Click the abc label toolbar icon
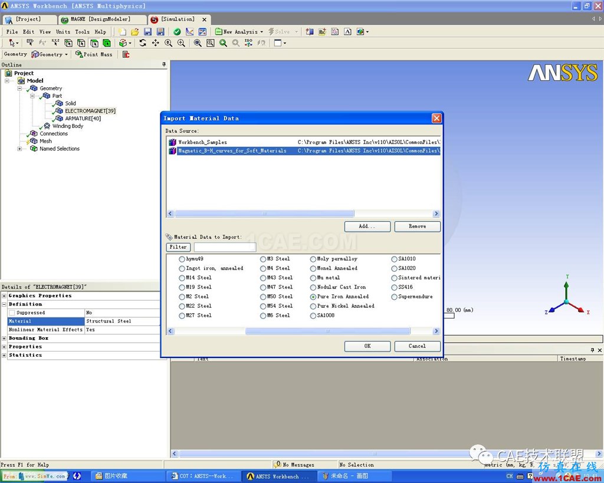The image size is (604, 483). tap(323, 32)
